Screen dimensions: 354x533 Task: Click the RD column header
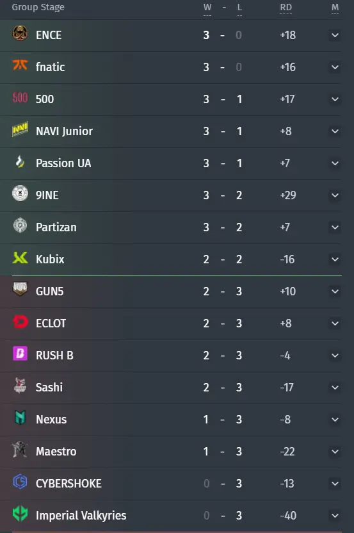286,8
